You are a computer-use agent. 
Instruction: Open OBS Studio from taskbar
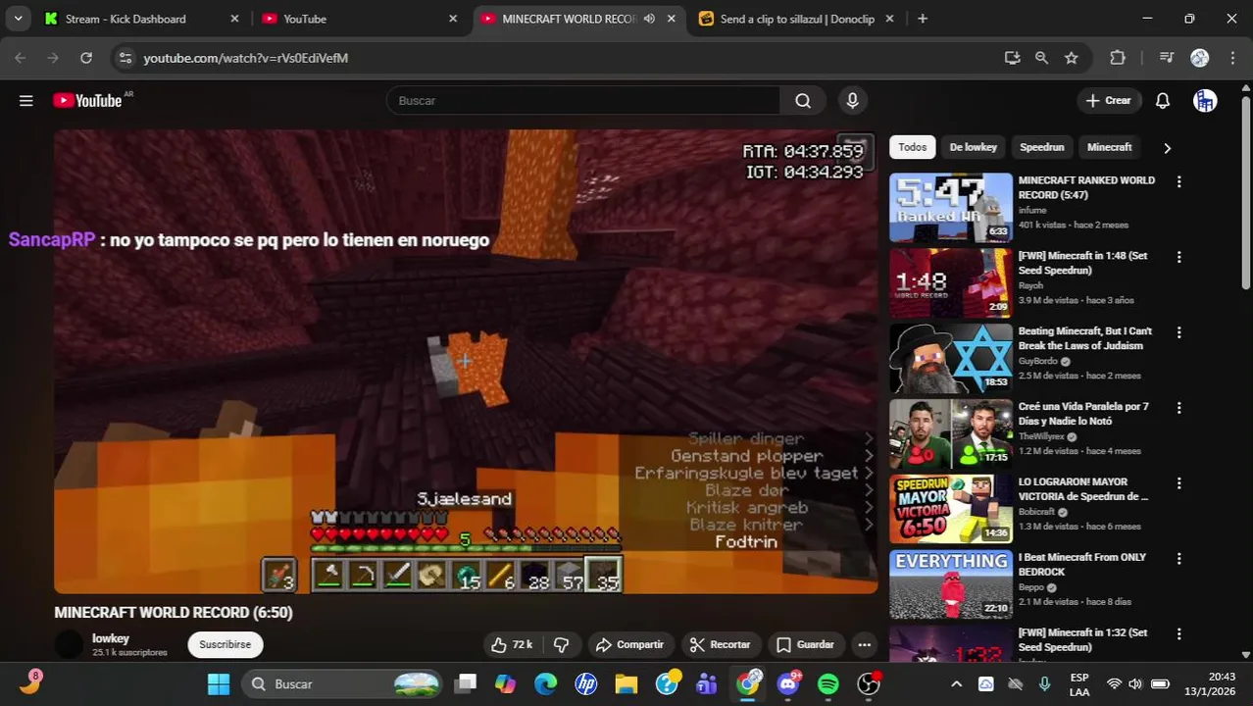(869, 683)
